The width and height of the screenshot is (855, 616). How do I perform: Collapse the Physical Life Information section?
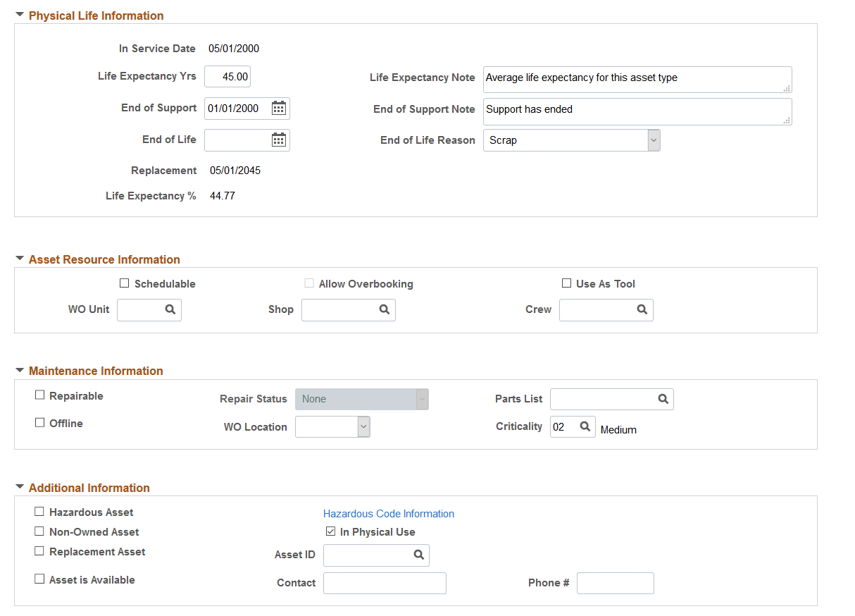(x=19, y=15)
